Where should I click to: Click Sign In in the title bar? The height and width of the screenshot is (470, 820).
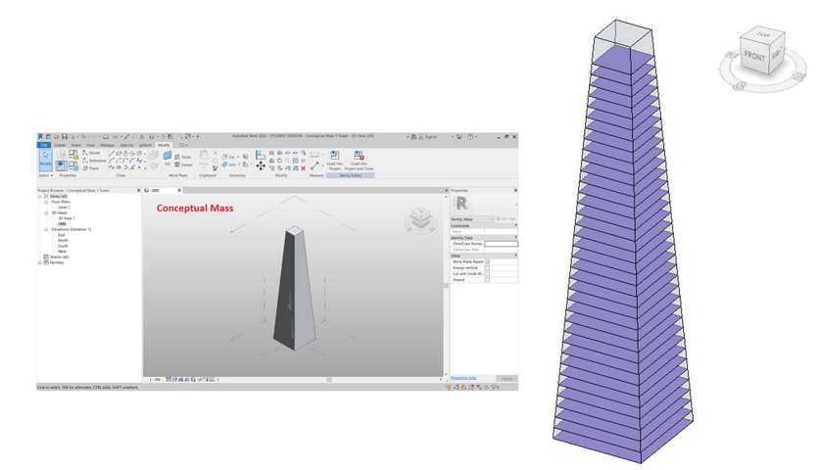430,136
